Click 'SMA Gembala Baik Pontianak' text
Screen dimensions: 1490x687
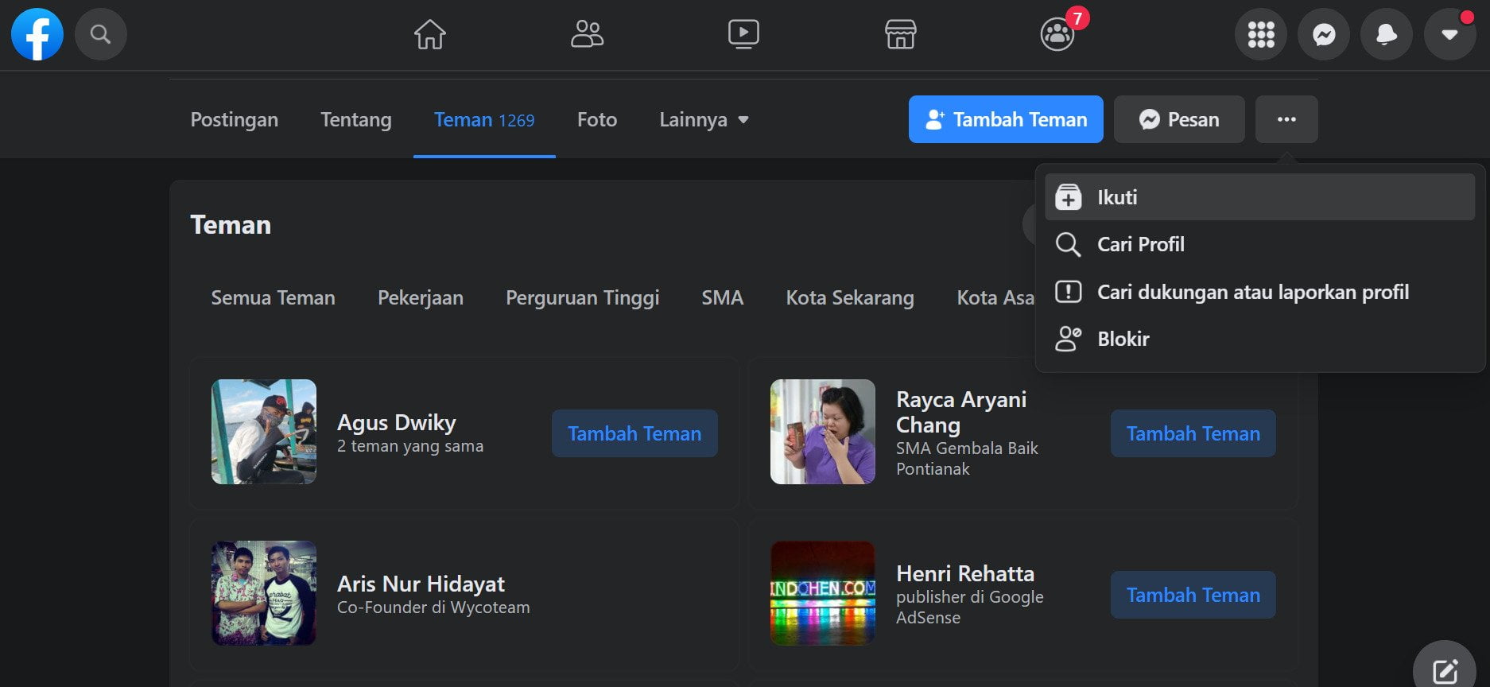(967, 459)
